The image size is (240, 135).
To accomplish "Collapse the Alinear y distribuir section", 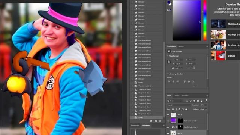I will click(x=167, y=74).
